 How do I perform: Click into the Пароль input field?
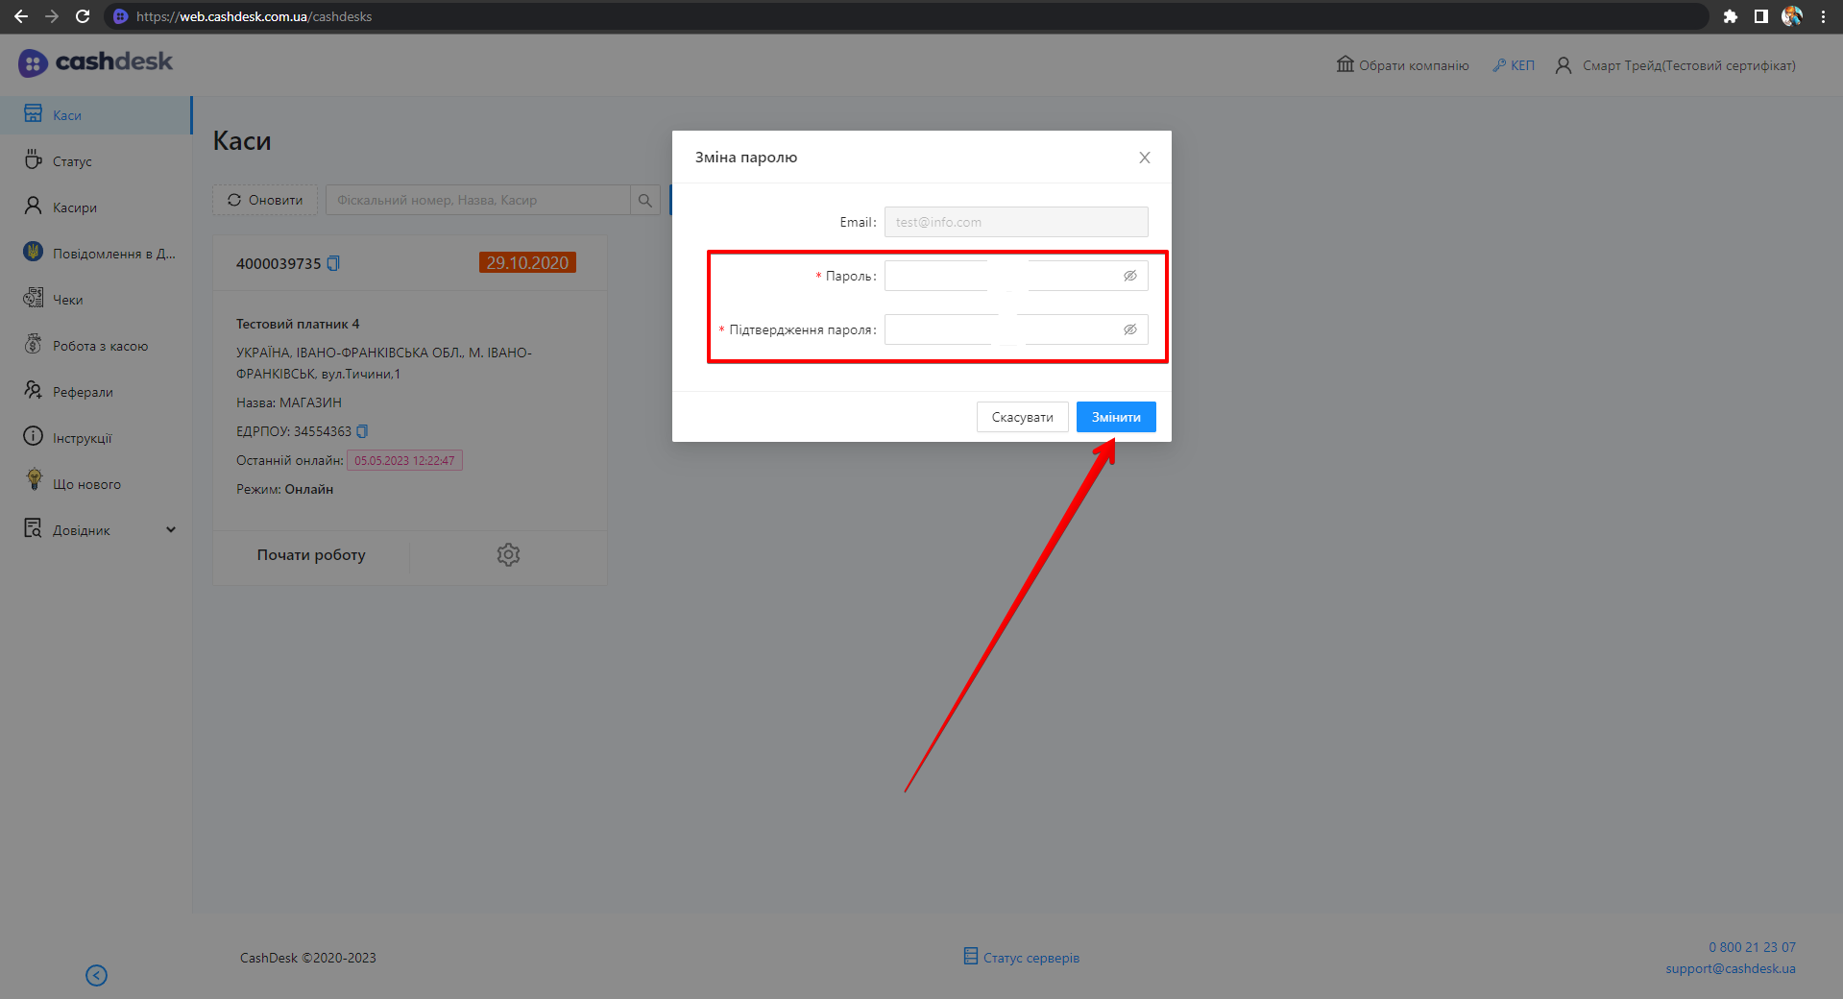[x=999, y=276]
